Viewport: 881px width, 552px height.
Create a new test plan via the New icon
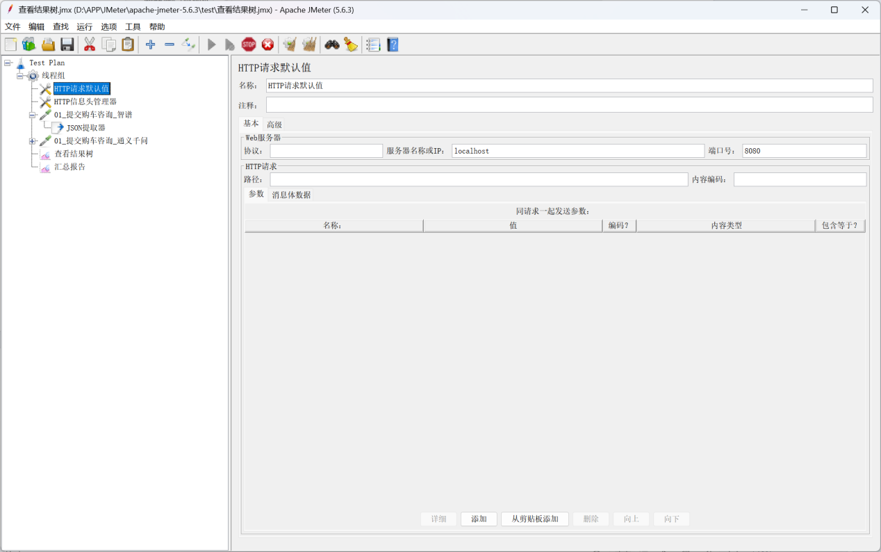coord(10,44)
